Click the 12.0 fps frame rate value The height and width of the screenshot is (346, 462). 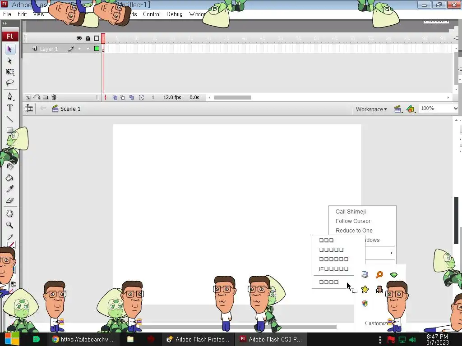172,97
